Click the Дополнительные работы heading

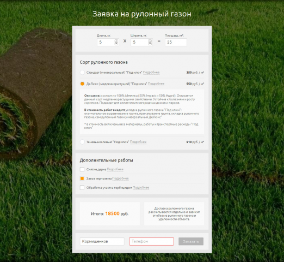click(x=107, y=160)
